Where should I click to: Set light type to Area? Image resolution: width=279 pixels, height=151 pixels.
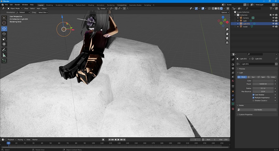pos(271,77)
